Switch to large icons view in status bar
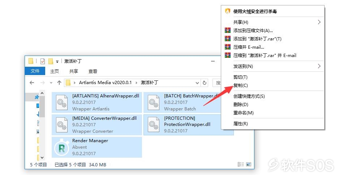339x175 pixels. [249, 165]
